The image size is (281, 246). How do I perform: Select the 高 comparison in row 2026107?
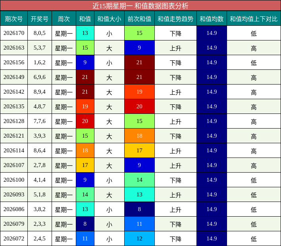pyautogui.click(x=254, y=165)
